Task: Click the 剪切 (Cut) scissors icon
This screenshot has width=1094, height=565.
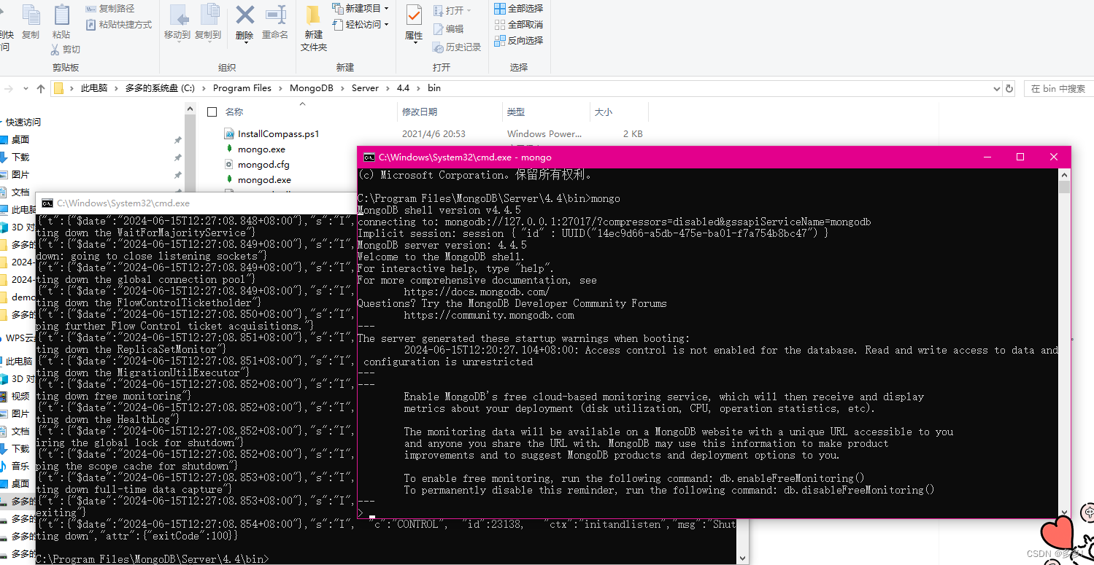Action: coord(55,50)
